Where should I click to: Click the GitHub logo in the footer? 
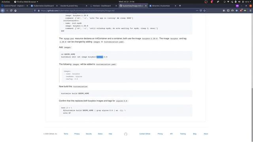126,134
